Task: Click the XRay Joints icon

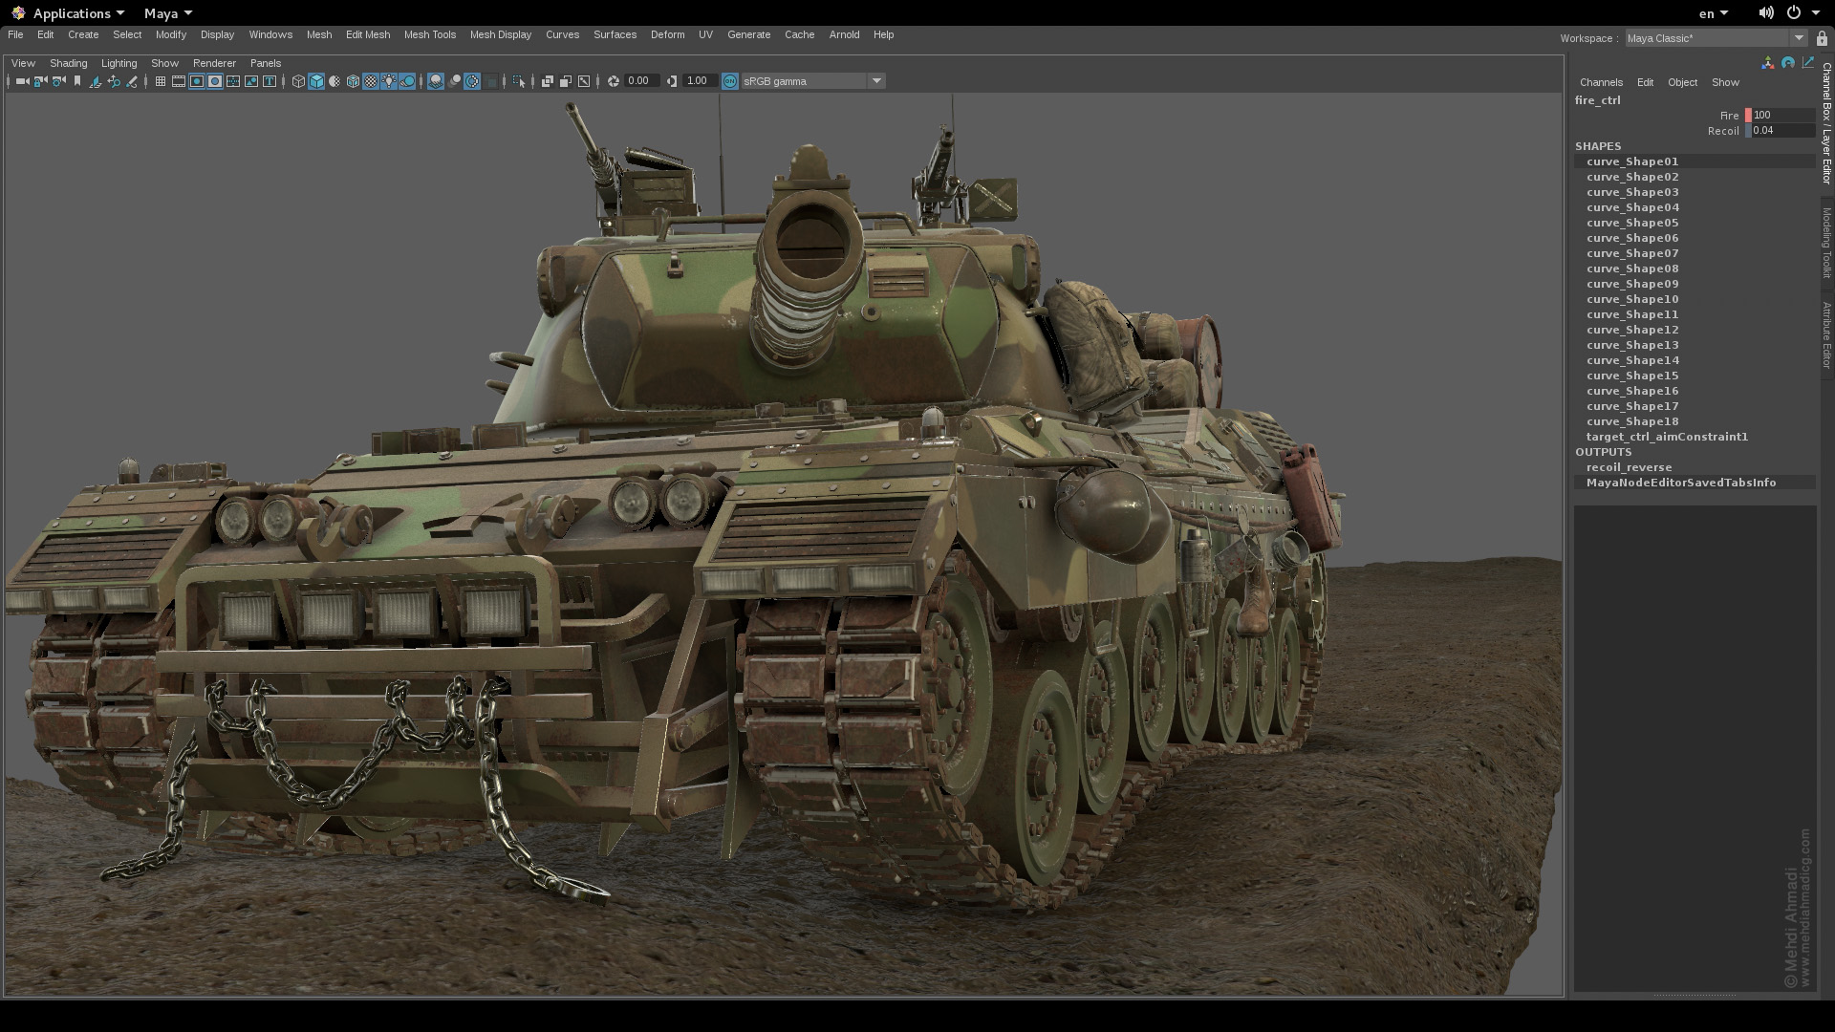Action: (584, 81)
